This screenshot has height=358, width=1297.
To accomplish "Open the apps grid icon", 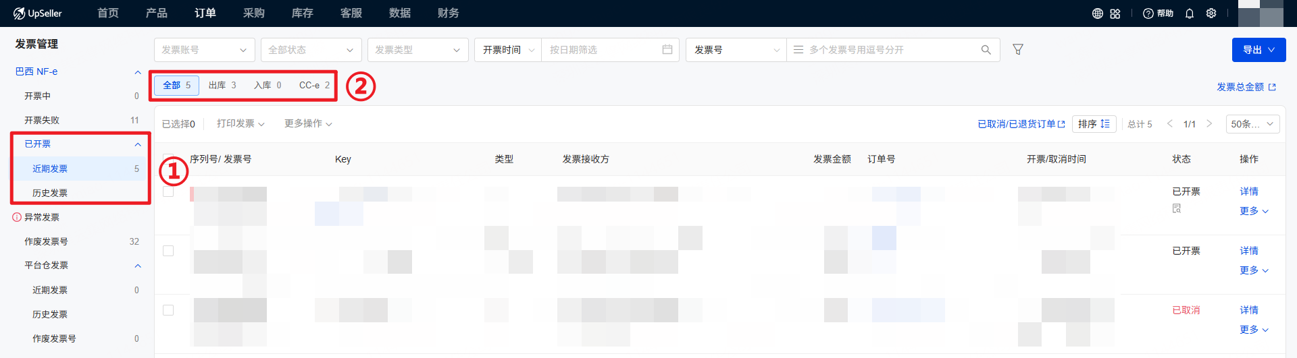I will tap(1115, 13).
